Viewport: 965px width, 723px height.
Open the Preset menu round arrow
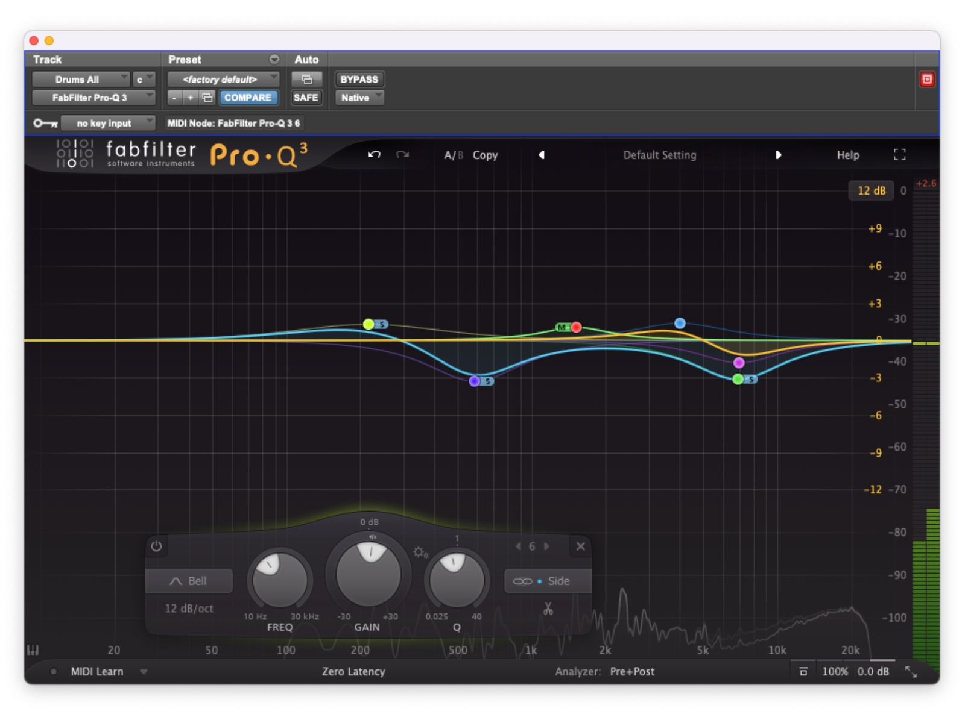point(274,59)
